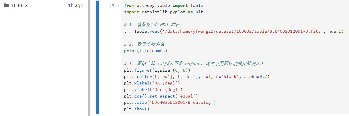
Task: Click the folder icon beside 103032
Action: pyautogui.click(x=6, y=5)
